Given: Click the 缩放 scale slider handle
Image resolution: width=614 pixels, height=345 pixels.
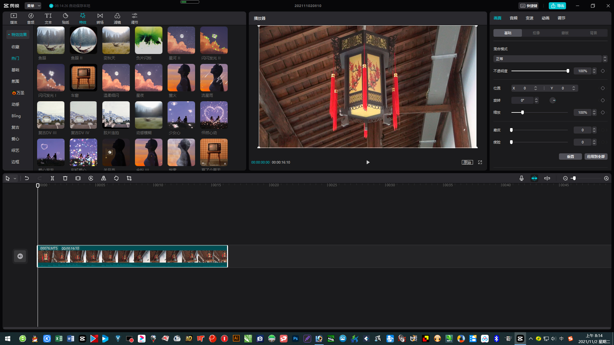Looking at the screenshot, I should pyautogui.click(x=523, y=112).
